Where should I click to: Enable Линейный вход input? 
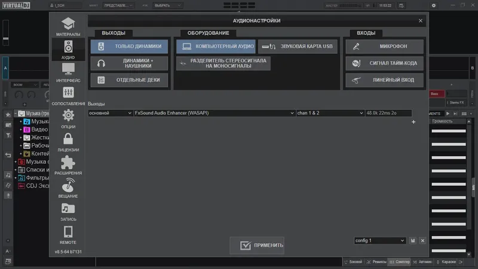(384, 80)
